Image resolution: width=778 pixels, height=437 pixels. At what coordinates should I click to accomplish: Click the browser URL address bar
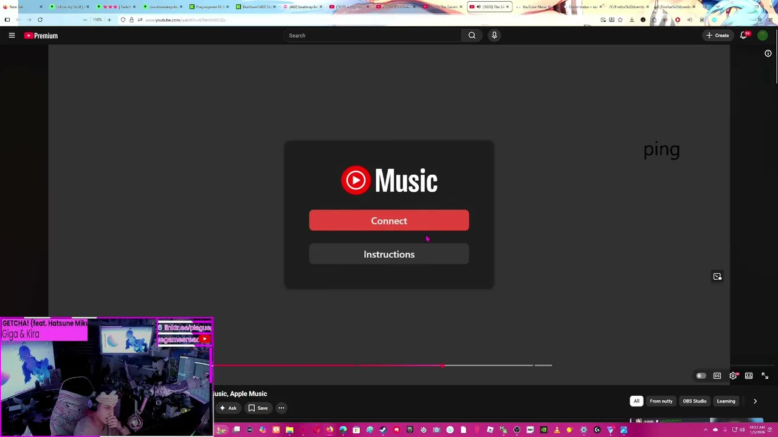coord(359,20)
